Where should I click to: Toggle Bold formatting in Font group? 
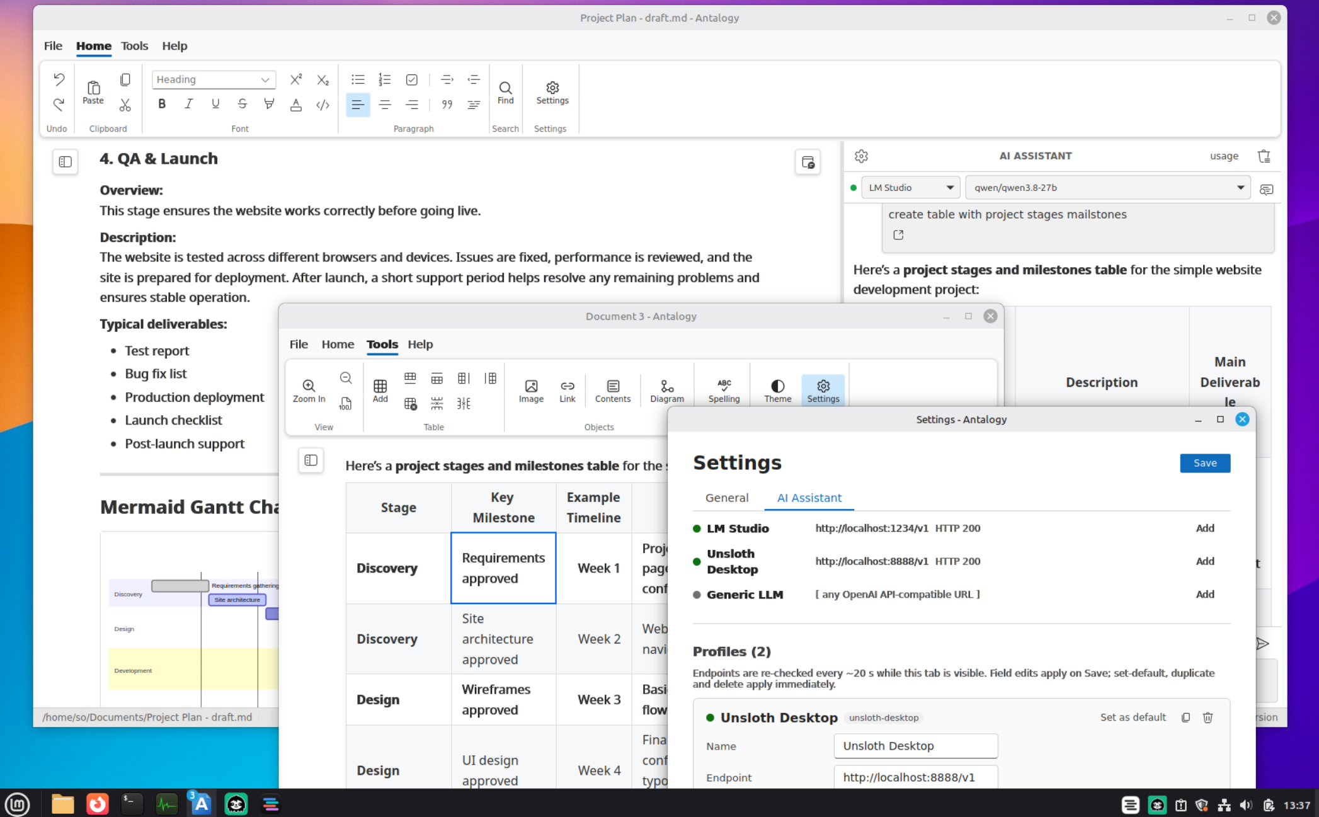[162, 104]
